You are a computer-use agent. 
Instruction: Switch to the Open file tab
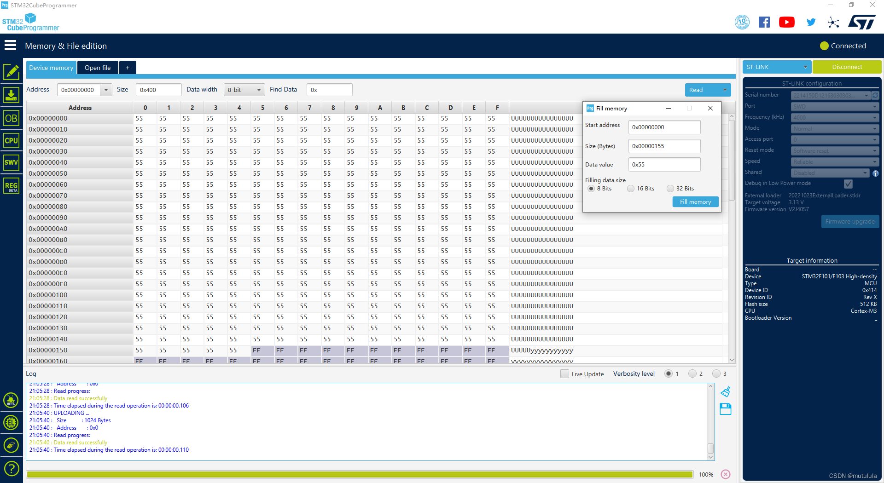click(x=98, y=68)
